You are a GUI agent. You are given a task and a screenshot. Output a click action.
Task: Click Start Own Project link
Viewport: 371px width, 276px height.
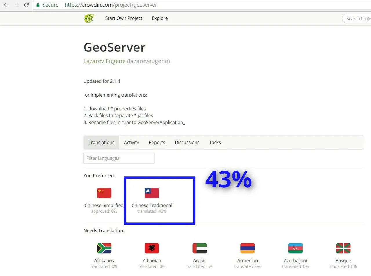[x=124, y=18]
